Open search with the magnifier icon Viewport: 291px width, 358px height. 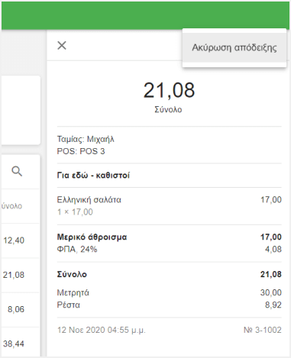click(17, 171)
